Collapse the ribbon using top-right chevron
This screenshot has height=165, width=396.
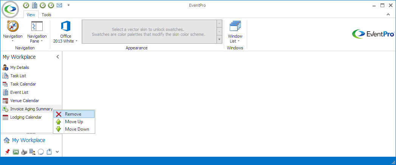click(388, 15)
